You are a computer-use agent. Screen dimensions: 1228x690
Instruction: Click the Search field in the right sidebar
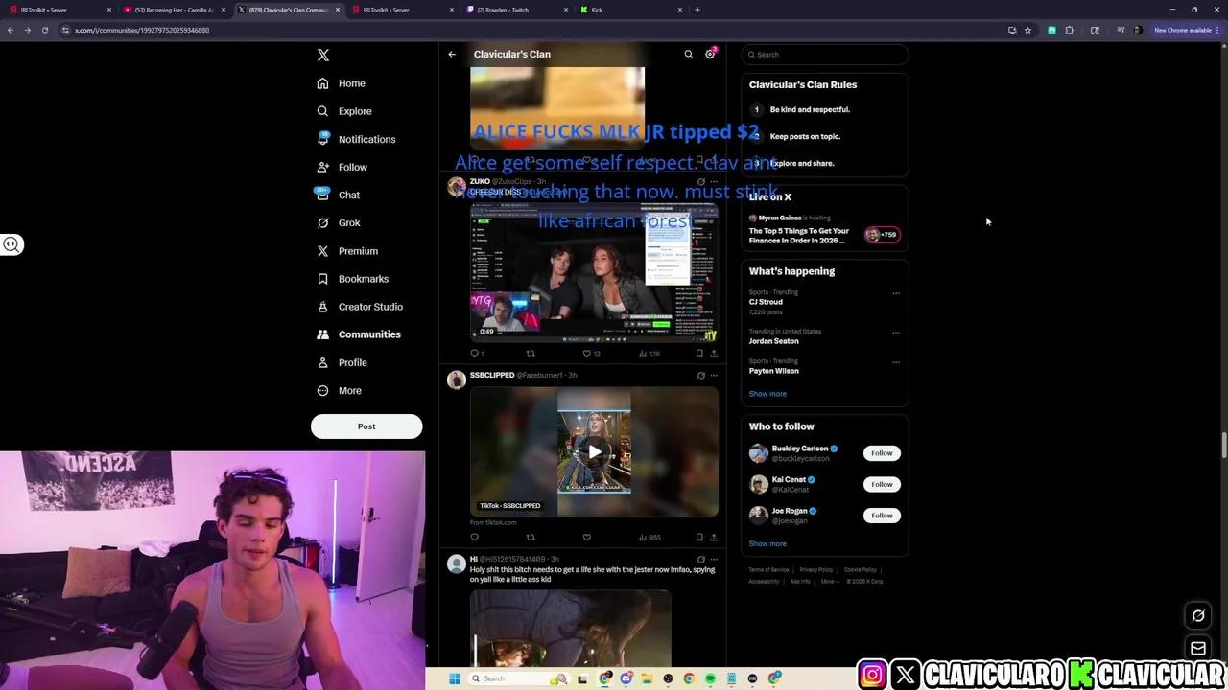click(x=823, y=55)
